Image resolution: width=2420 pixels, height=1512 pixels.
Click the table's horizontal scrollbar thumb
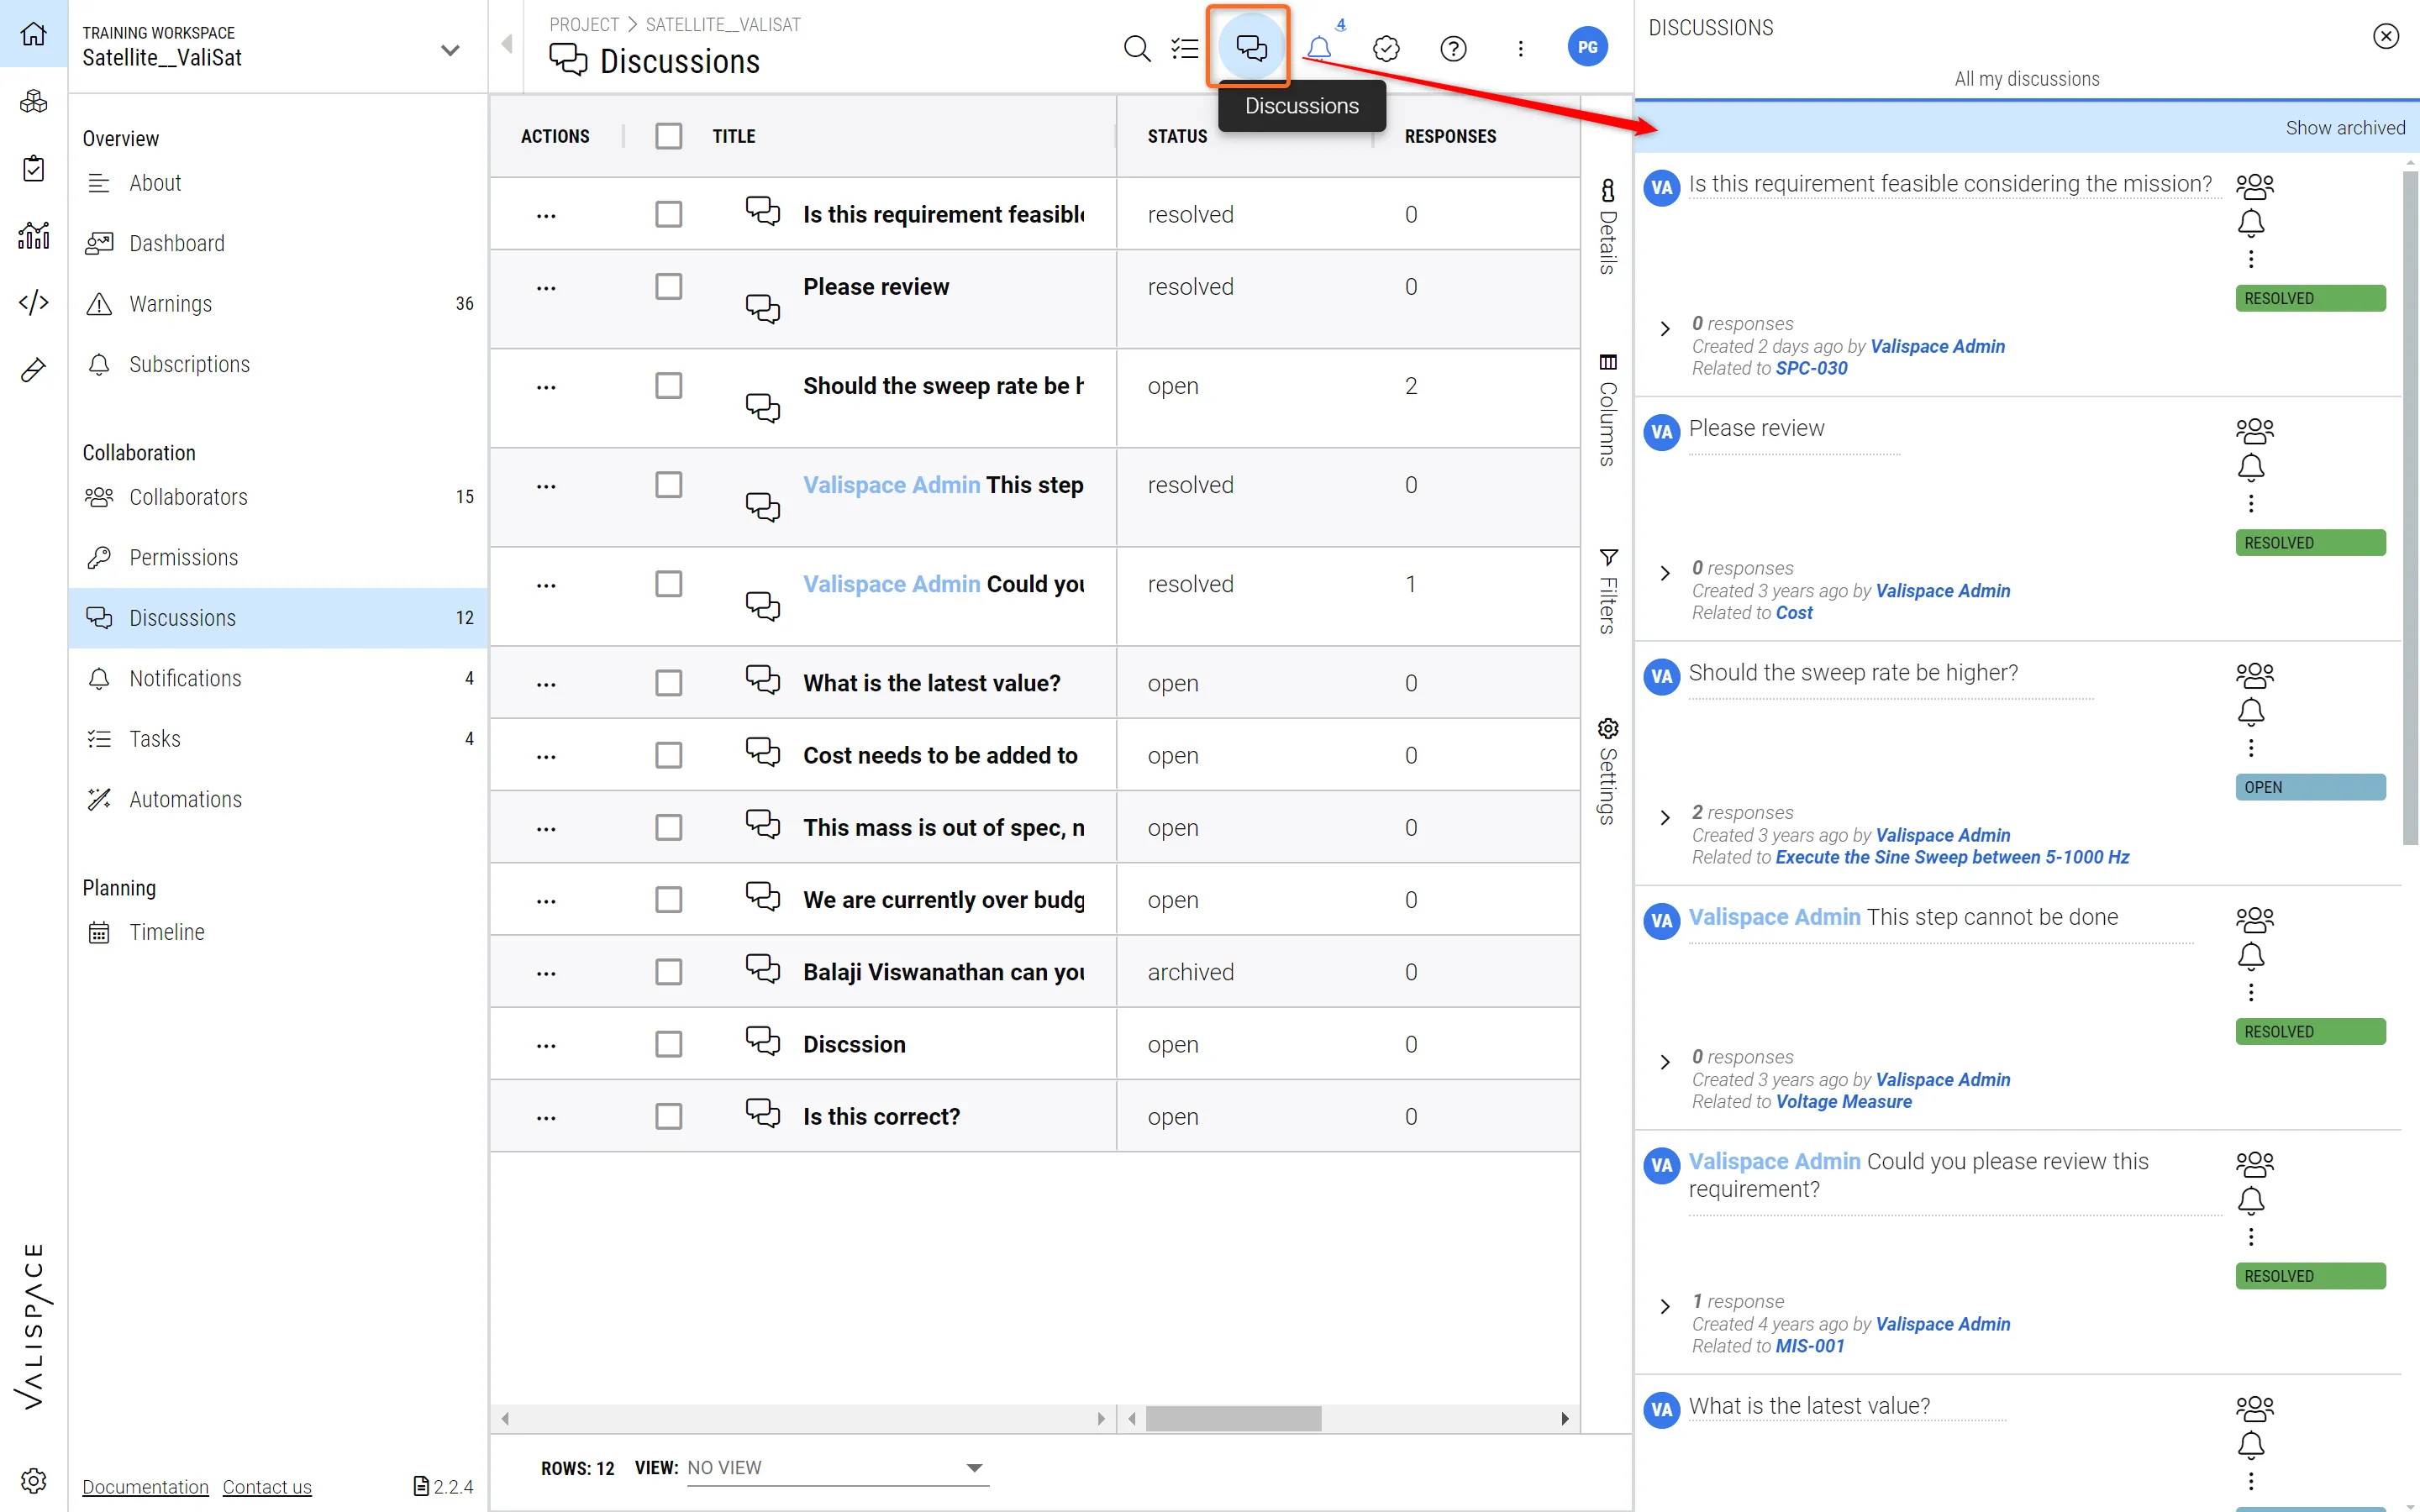coord(1233,1418)
